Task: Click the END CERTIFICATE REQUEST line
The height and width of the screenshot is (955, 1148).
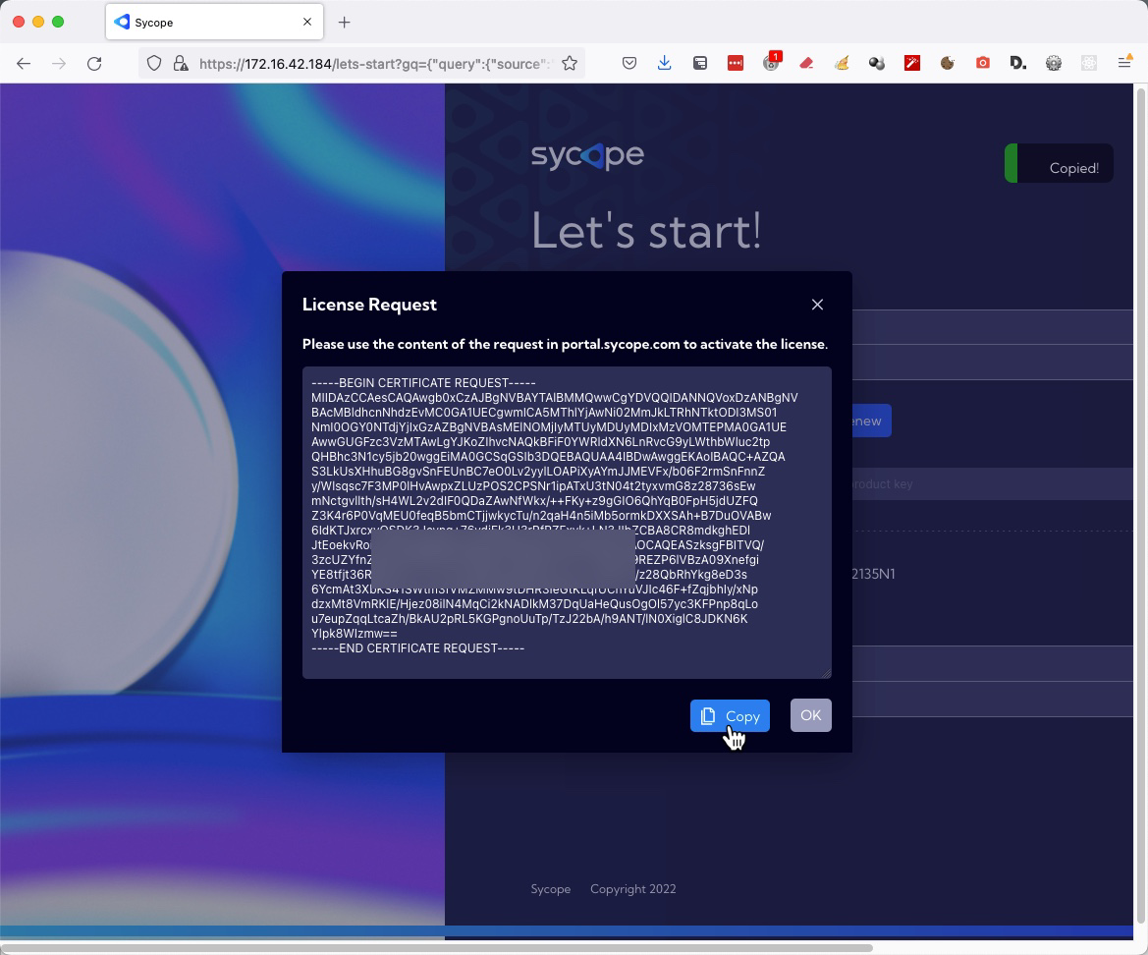Action: 417,648
